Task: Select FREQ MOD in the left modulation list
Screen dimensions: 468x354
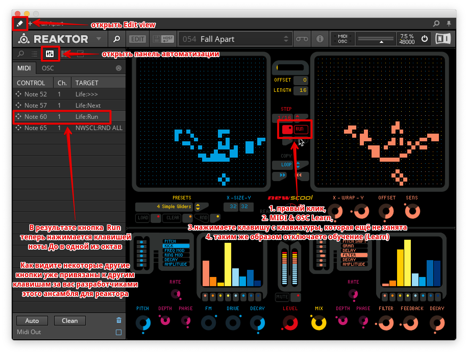Action: [x=176, y=250]
